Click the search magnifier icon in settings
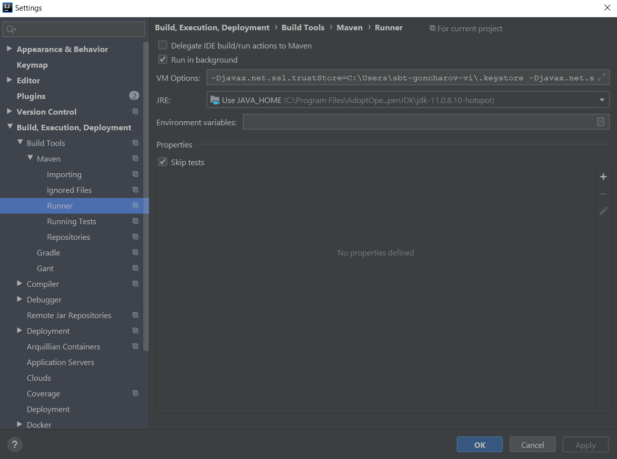Viewport: 617px width, 459px height. click(11, 29)
